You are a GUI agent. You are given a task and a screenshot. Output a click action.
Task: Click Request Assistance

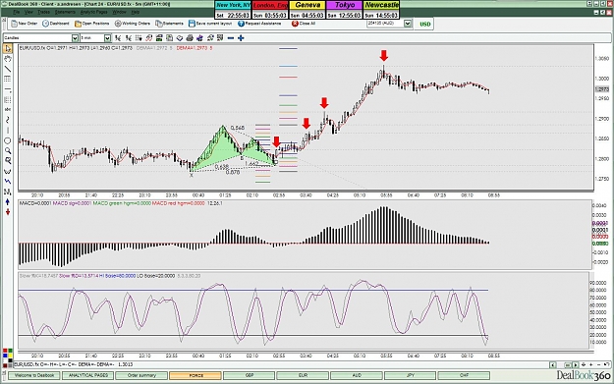click(x=259, y=24)
